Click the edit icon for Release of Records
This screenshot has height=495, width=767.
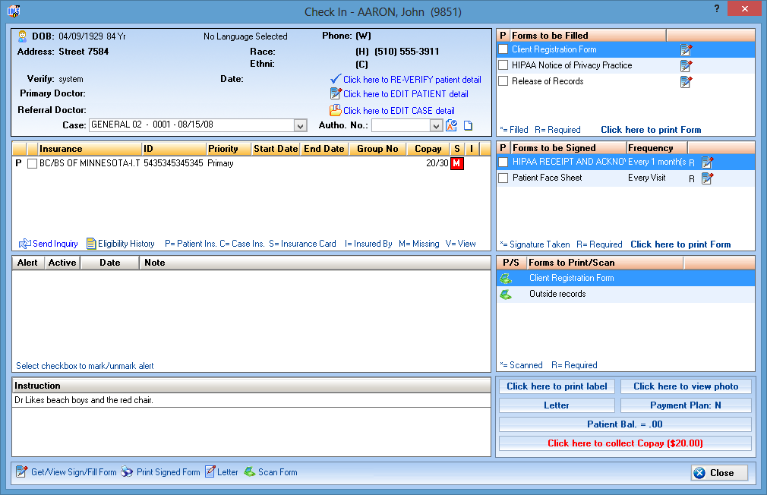tap(687, 82)
